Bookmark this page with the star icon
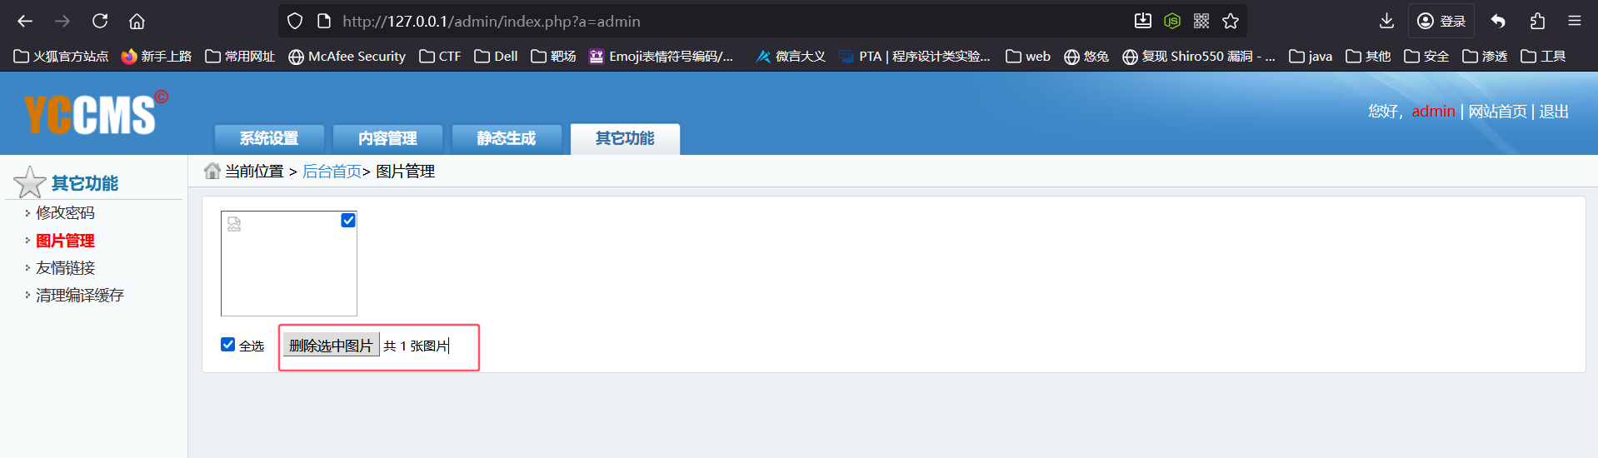Screen dimensions: 1598x458 pyautogui.click(x=1231, y=21)
